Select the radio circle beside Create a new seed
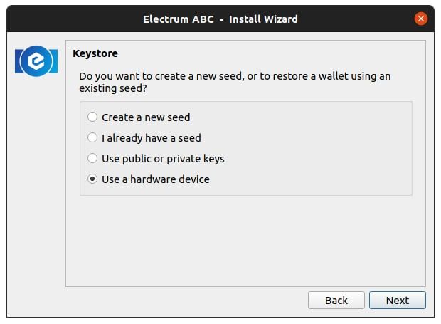Screen dimensions: 441x324 pyautogui.click(x=92, y=117)
